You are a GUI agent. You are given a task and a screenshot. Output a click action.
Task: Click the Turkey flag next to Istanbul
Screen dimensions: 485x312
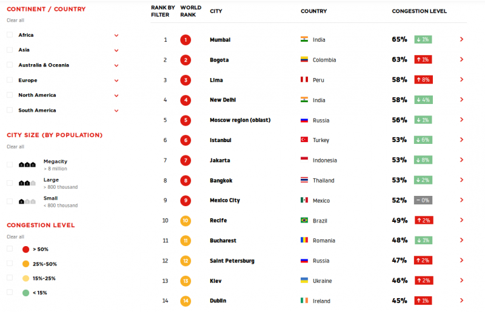pyautogui.click(x=304, y=140)
